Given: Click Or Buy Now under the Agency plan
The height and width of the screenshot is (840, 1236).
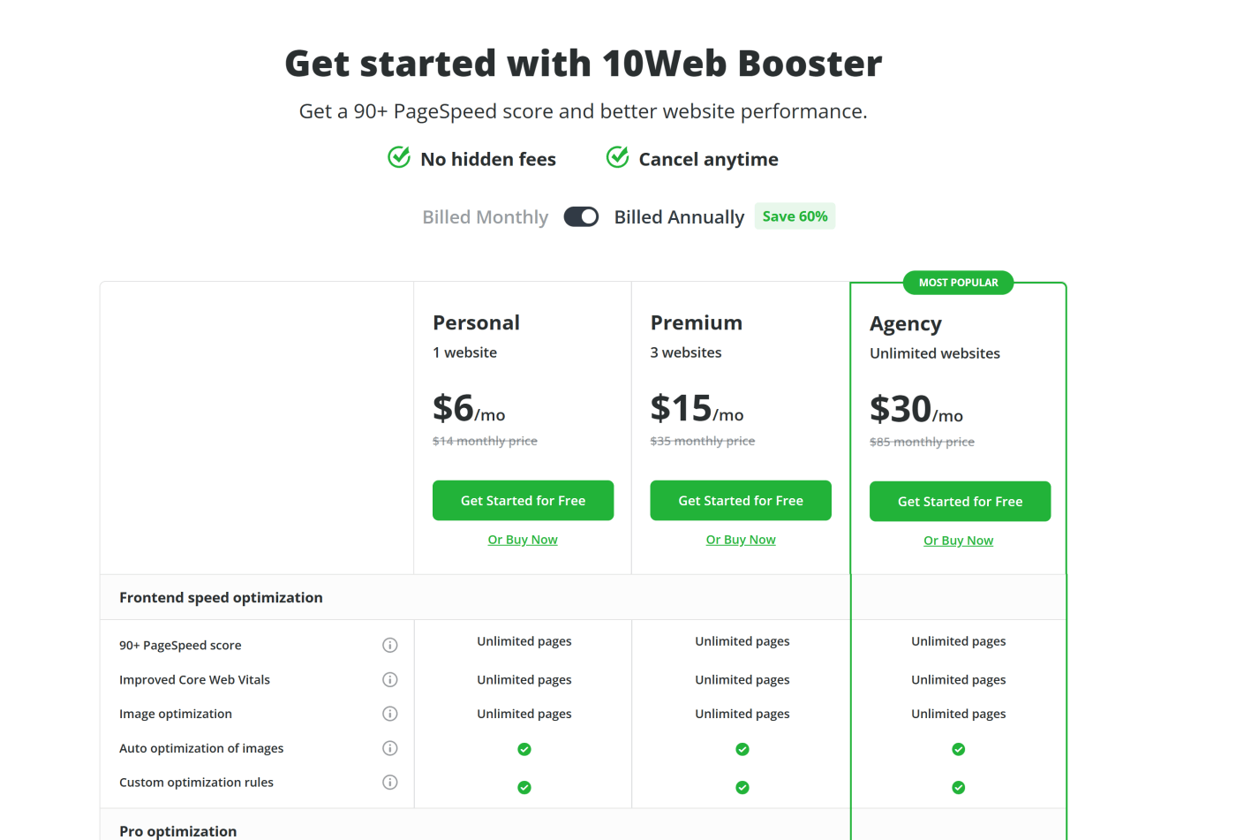Looking at the screenshot, I should pyautogui.click(x=958, y=540).
